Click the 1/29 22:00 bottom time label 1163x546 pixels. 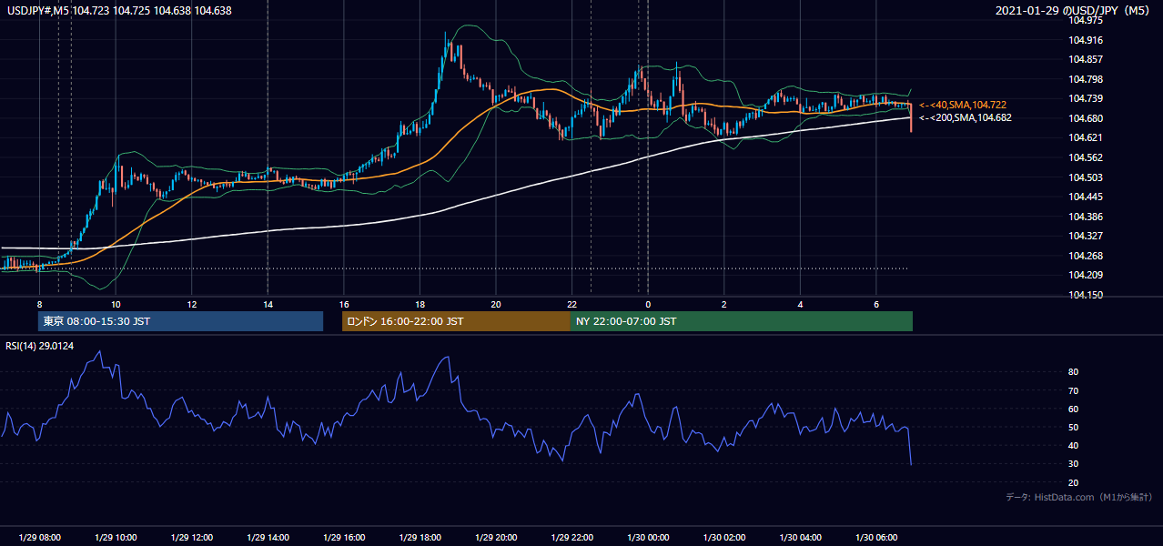[x=571, y=538]
